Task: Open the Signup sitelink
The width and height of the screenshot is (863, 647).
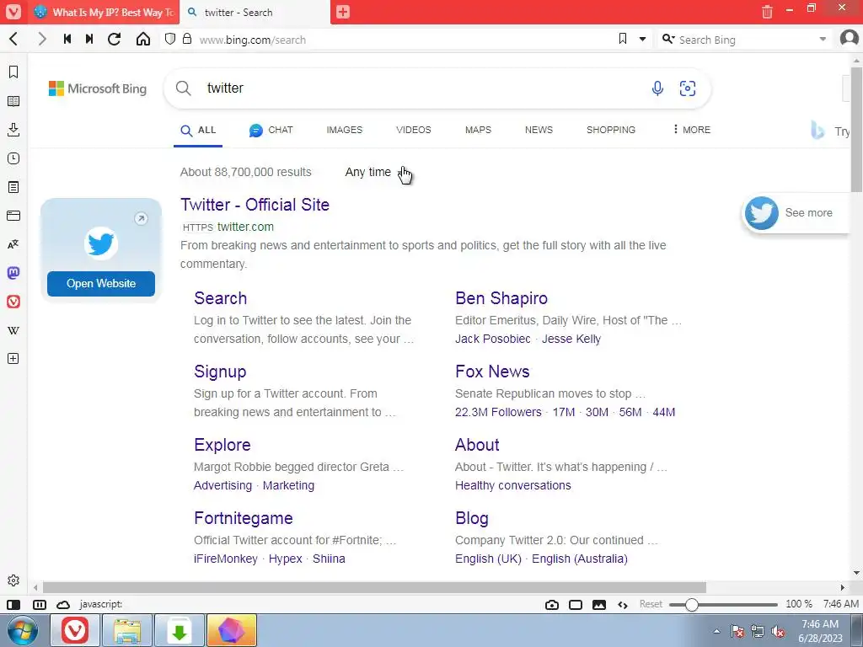Action: pyautogui.click(x=220, y=372)
